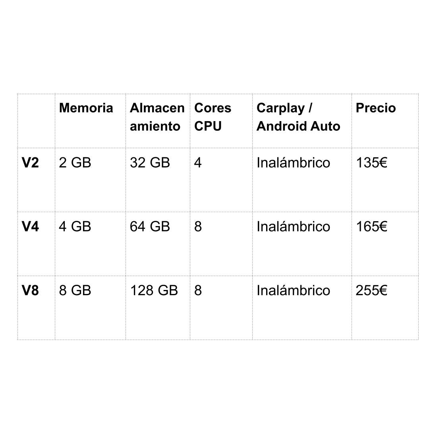Select the Almacenamiento header cell
The height and width of the screenshot is (429, 429).
[x=157, y=117]
